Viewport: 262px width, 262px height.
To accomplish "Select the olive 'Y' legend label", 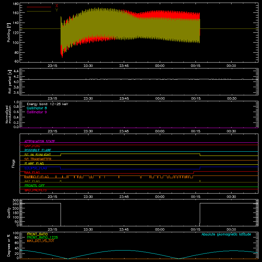I will pyautogui.click(x=57, y=10).
